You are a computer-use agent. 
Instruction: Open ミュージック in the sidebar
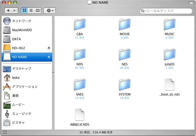27,114
